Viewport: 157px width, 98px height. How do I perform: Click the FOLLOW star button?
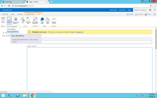(139, 14)
